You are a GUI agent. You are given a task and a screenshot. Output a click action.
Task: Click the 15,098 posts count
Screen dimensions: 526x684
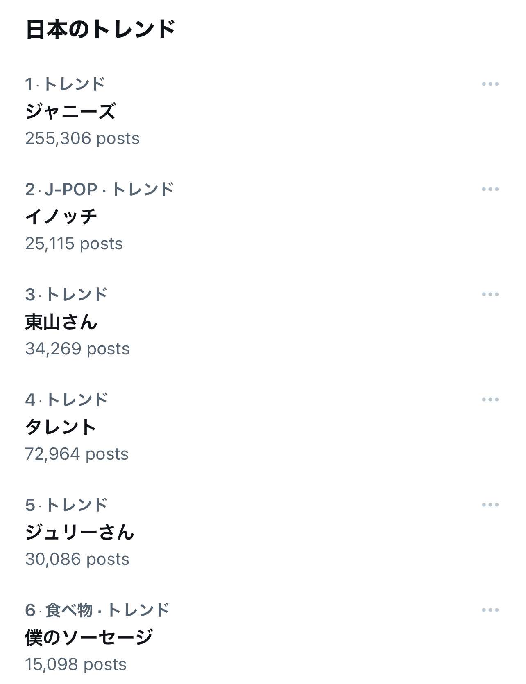point(76,665)
